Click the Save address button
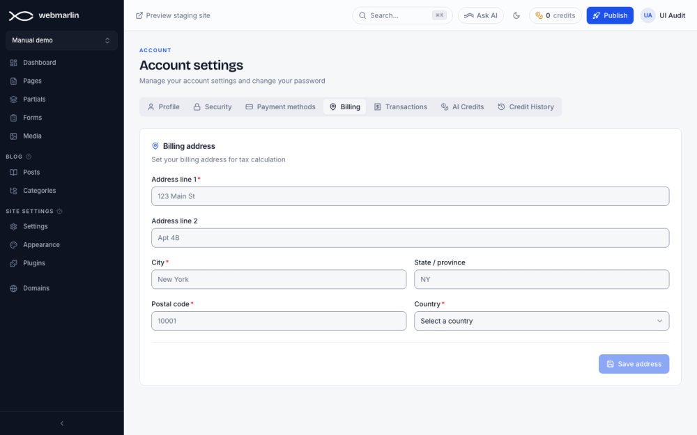This screenshot has width=697, height=435. (x=634, y=364)
